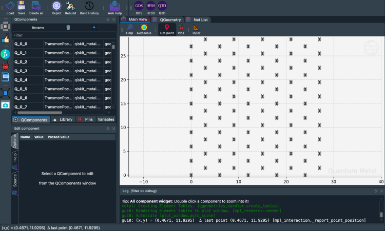Click the fullscreen square icon in sidebar
385x231 pixels.
click(x=6, y=93)
